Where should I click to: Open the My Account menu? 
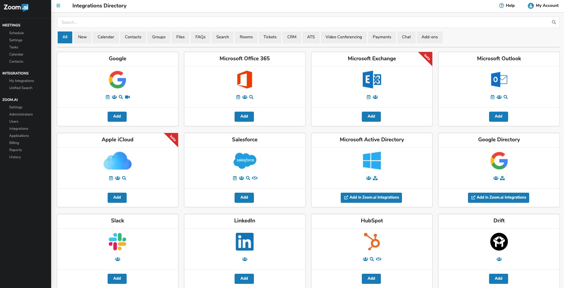tap(543, 6)
